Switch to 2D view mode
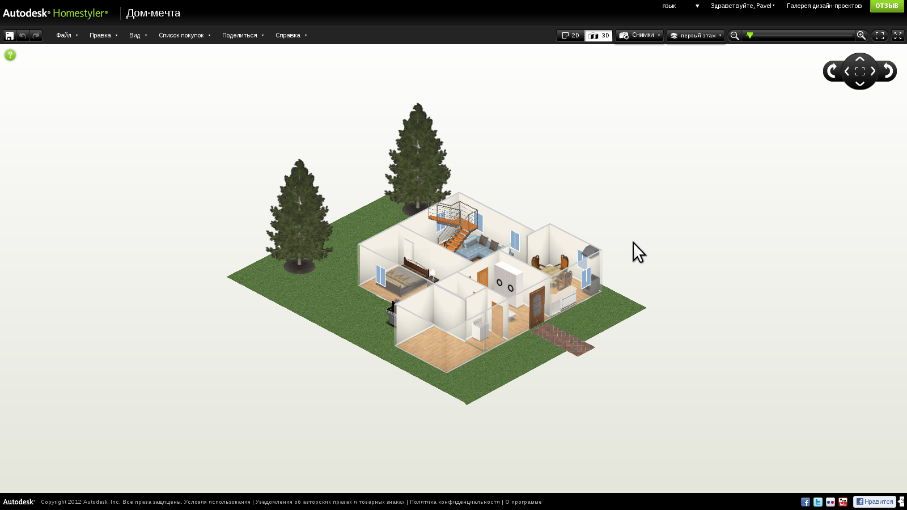Image resolution: width=907 pixels, height=510 pixels. coord(570,36)
